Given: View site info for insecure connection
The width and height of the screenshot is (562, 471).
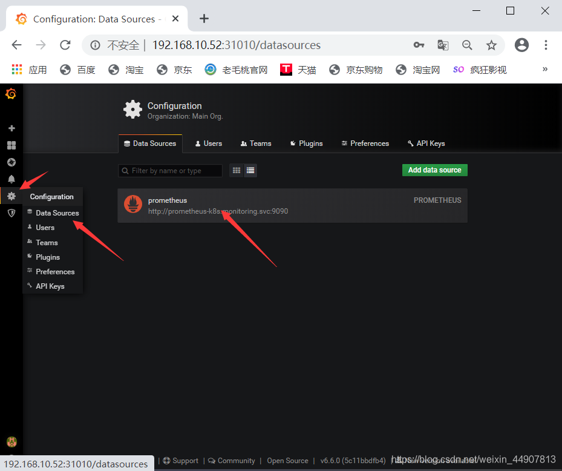Looking at the screenshot, I should click(95, 45).
